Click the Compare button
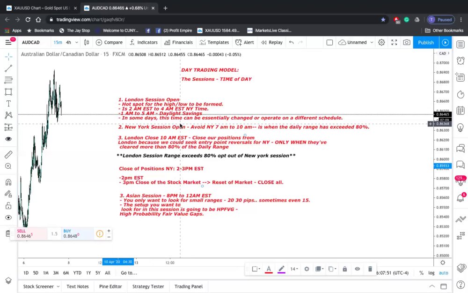This screenshot has width=468, height=293. pyautogui.click(x=109, y=43)
